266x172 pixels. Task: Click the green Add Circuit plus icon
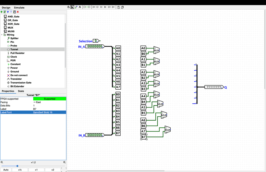2,12
